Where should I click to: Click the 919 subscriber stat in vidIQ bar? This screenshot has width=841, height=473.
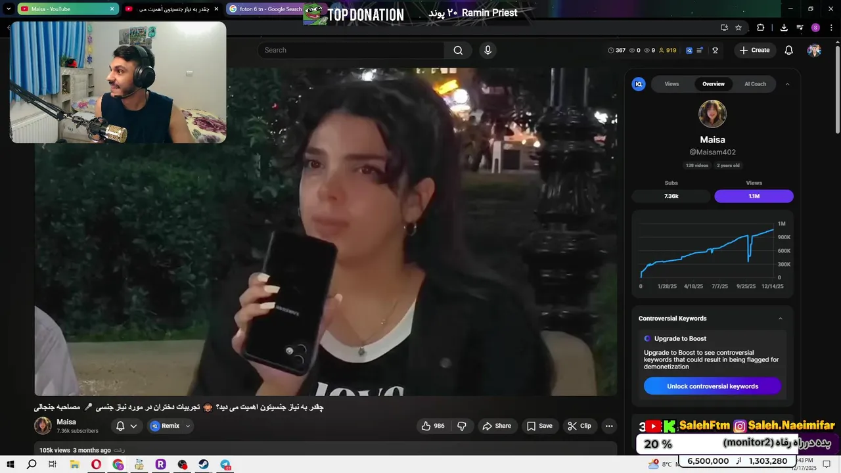[668, 50]
